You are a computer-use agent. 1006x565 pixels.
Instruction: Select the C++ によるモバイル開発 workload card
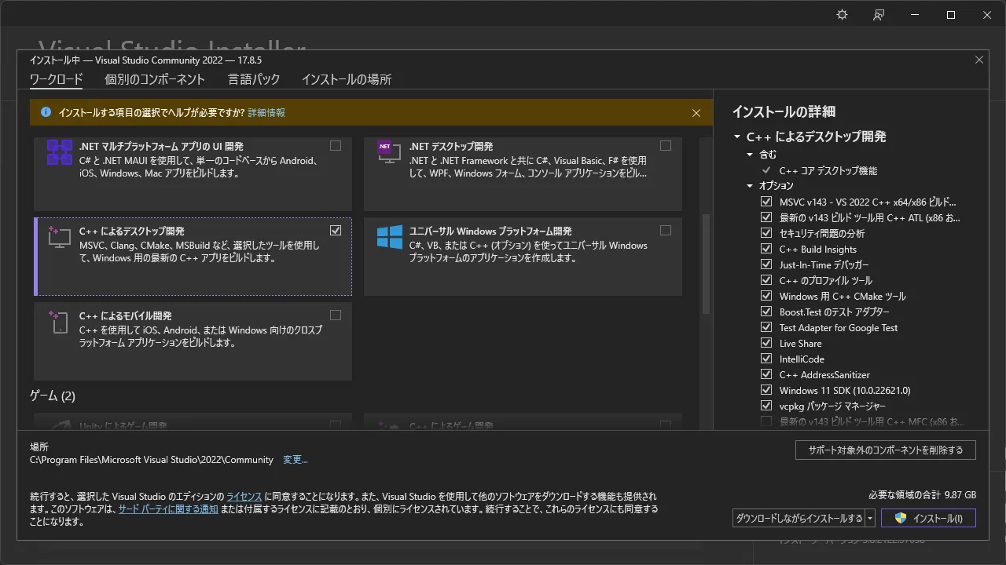(193, 341)
